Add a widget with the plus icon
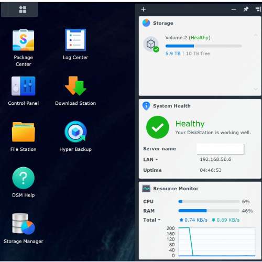 pyautogui.click(x=144, y=9)
